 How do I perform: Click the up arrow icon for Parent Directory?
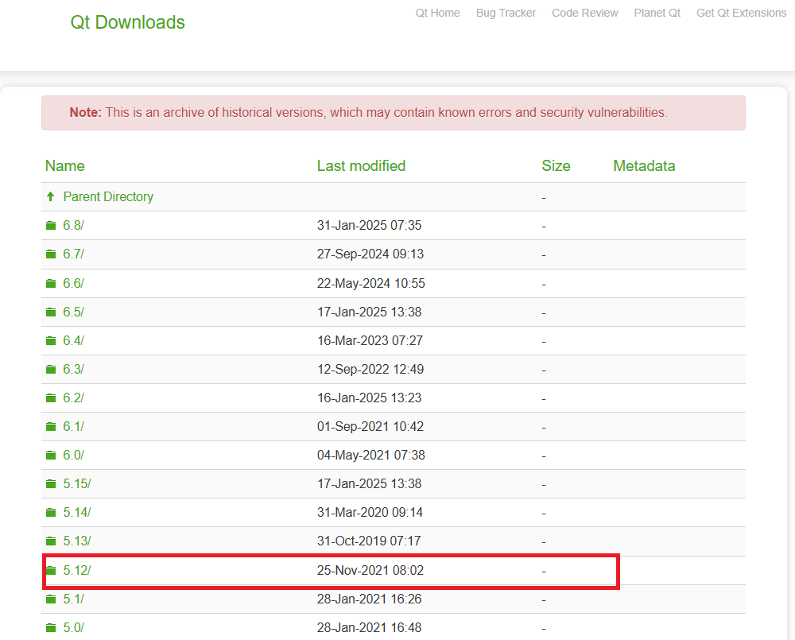50,196
